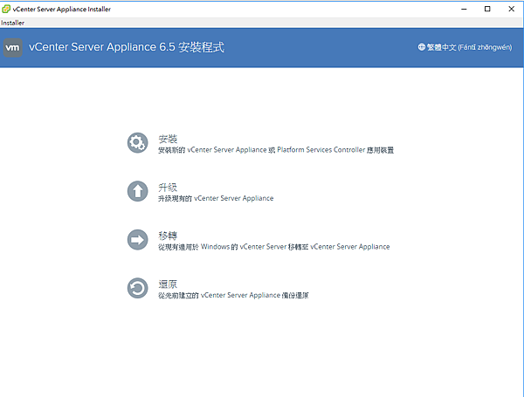The image size is (524, 397).
Task: Select the 還原 (Restore) option title
Action: pyautogui.click(x=168, y=284)
